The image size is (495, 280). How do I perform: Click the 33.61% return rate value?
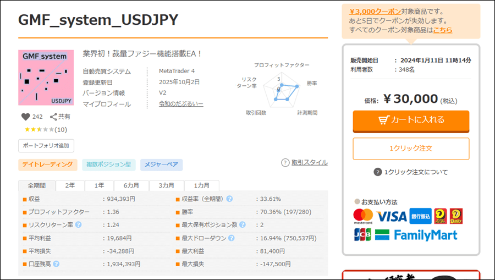tap(270, 199)
